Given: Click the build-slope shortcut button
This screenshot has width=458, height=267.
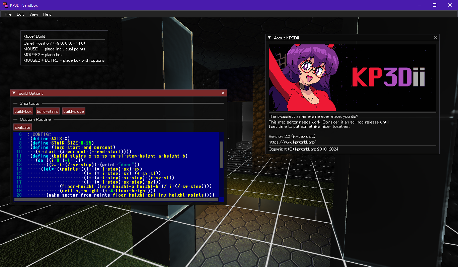Looking at the screenshot, I should coord(74,111).
